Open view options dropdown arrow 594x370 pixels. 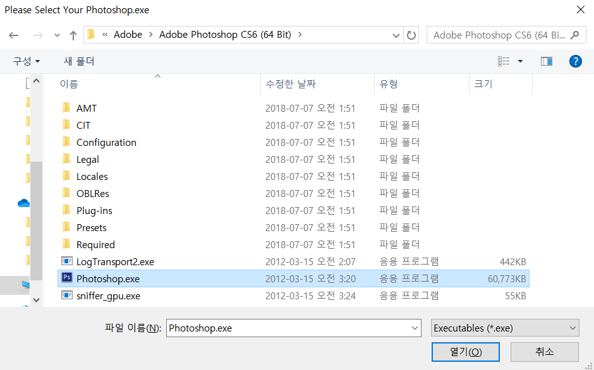(520, 61)
